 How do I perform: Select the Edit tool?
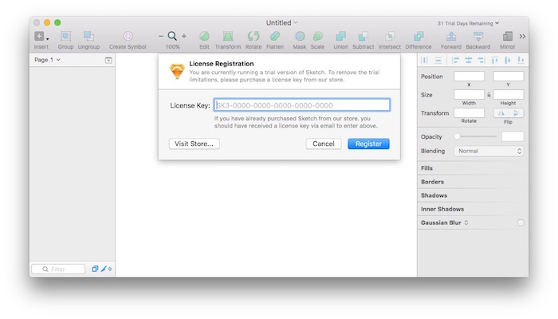204,36
